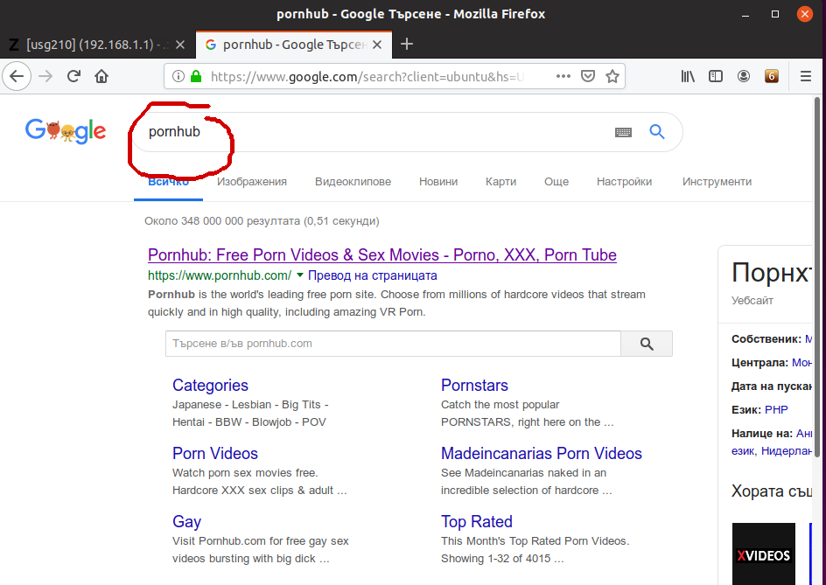Show site information icon in address bar

[178, 76]
